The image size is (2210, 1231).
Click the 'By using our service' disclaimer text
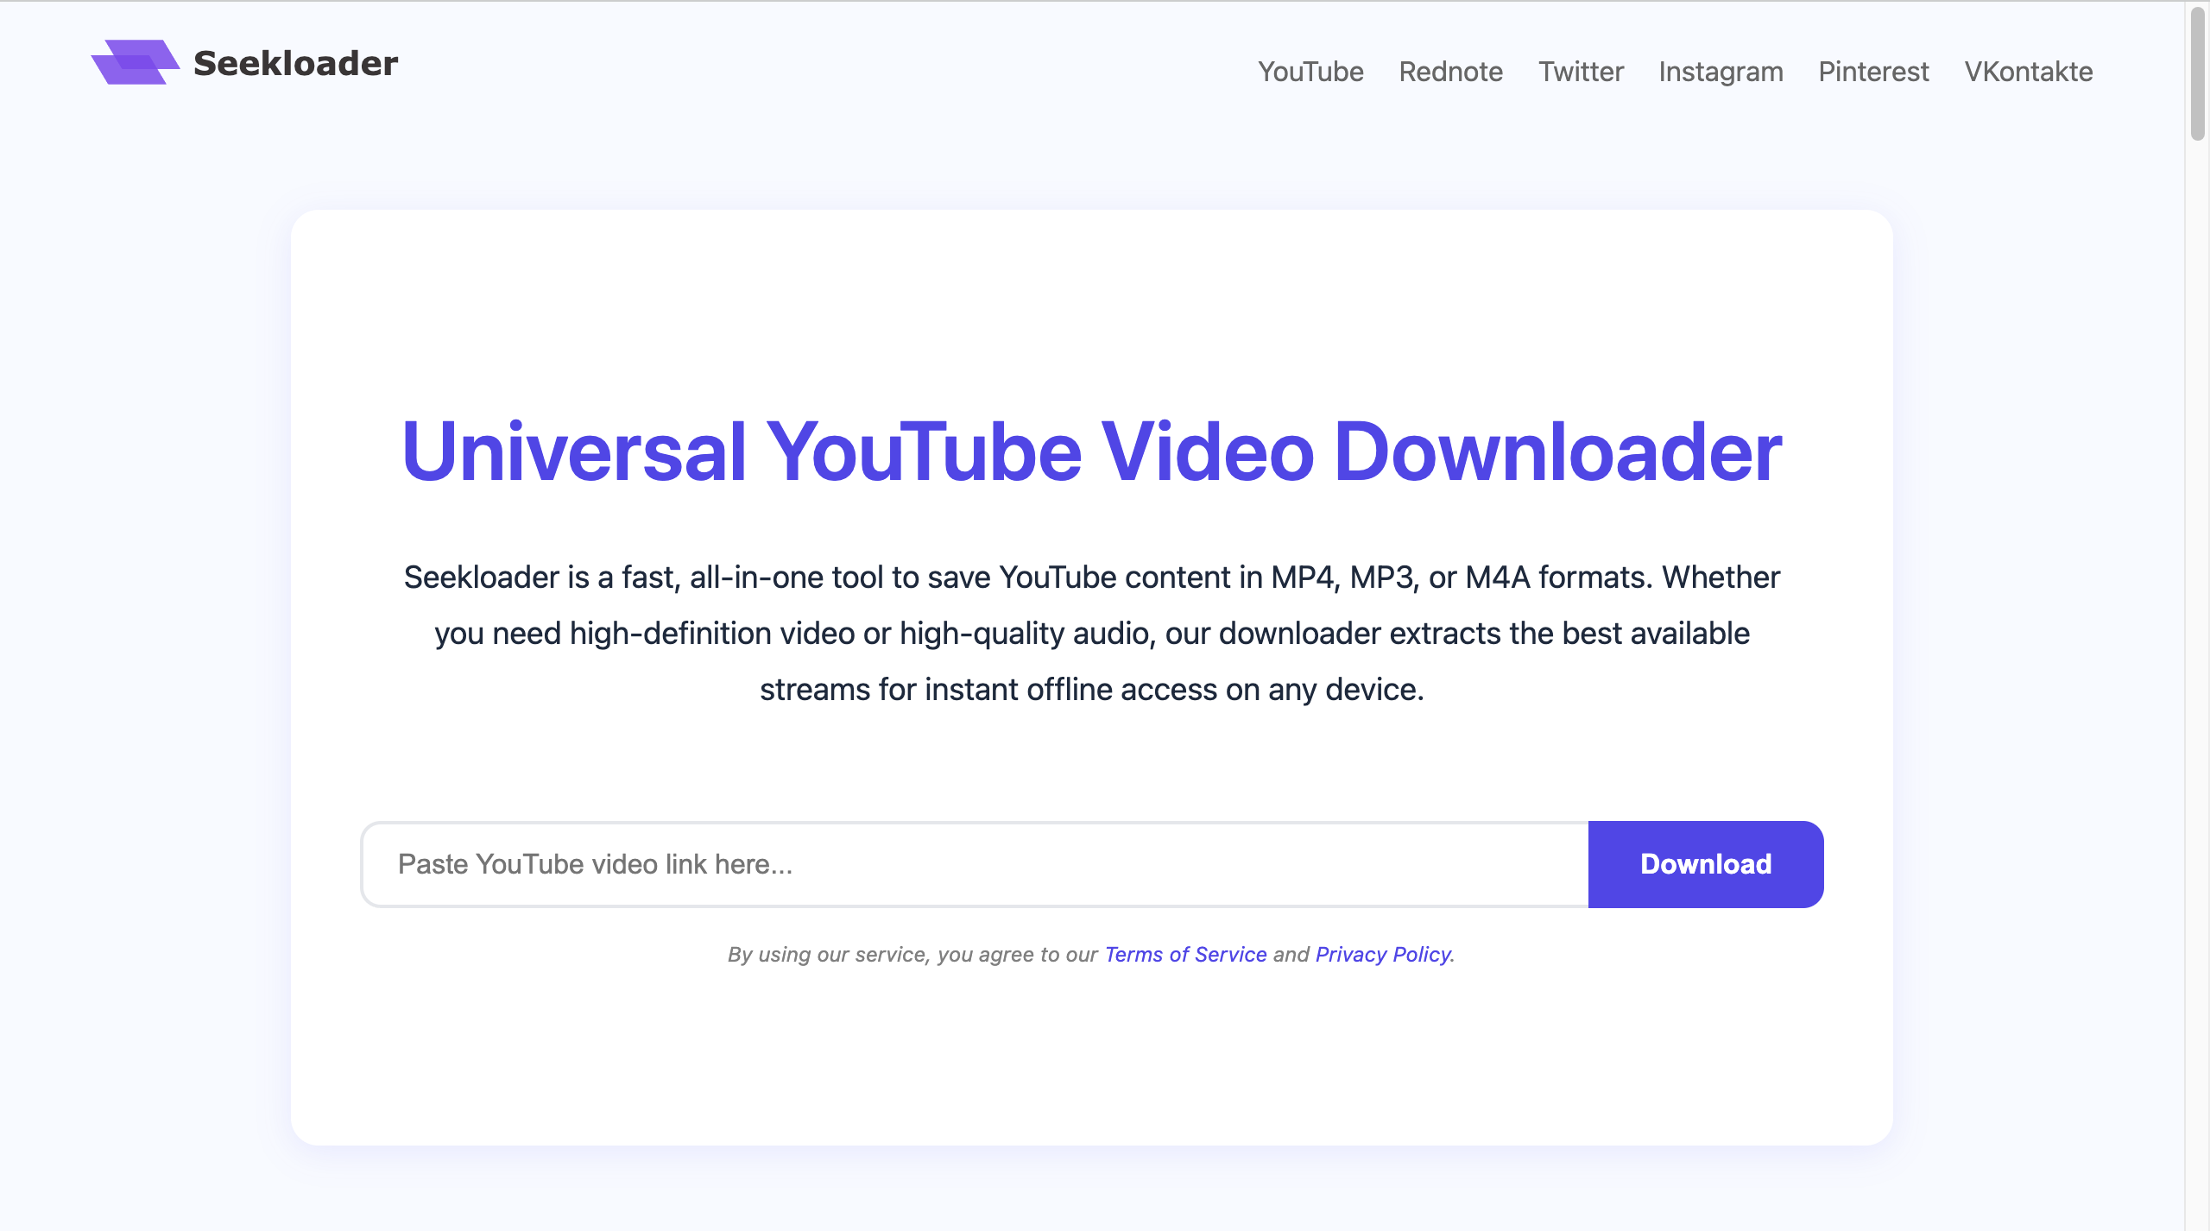click(911, 955)
